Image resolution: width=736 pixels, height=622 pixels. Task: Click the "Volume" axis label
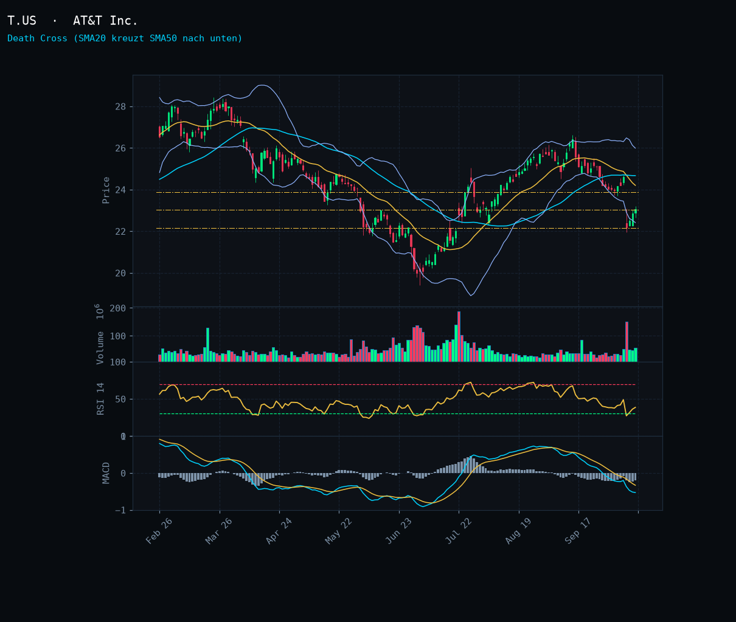[100, 348]
